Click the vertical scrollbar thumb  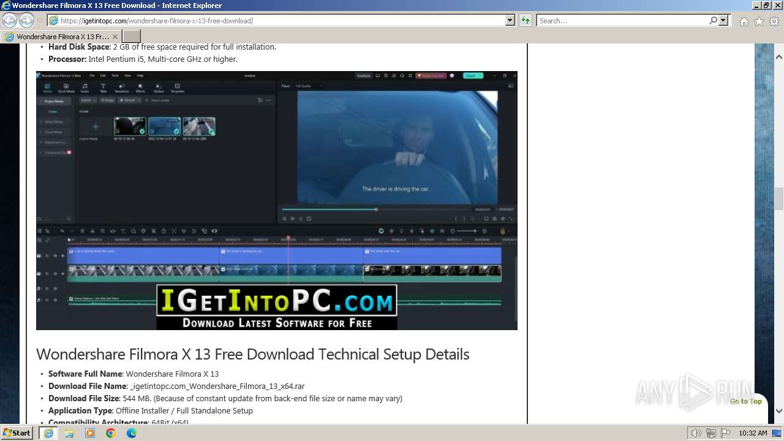pyautogui.click(x=779, y=199)
